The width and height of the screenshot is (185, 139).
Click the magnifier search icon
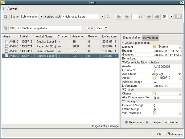pos(5,28)
